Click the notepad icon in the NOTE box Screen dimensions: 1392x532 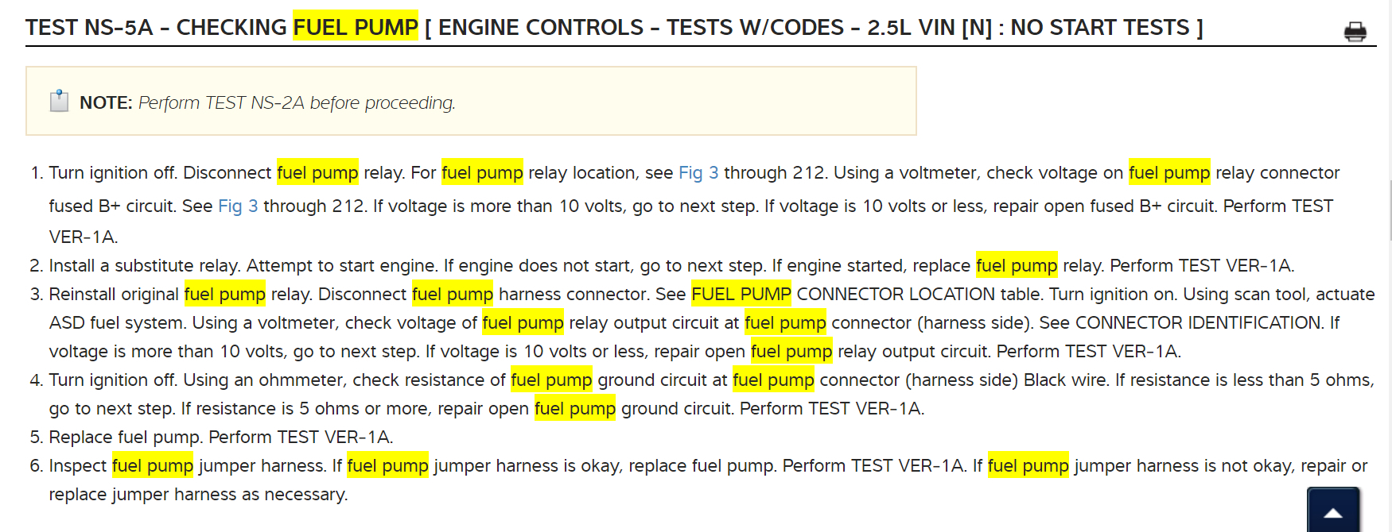(59, 102)
